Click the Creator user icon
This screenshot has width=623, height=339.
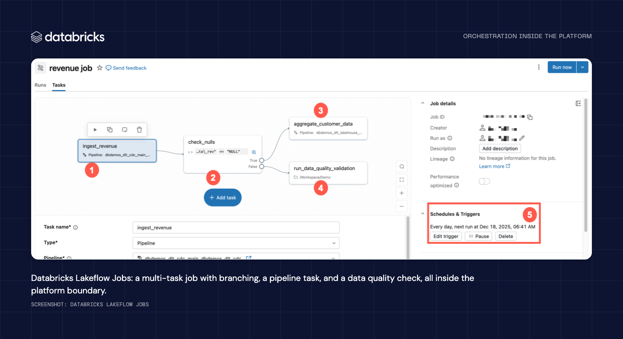(482, 127)
